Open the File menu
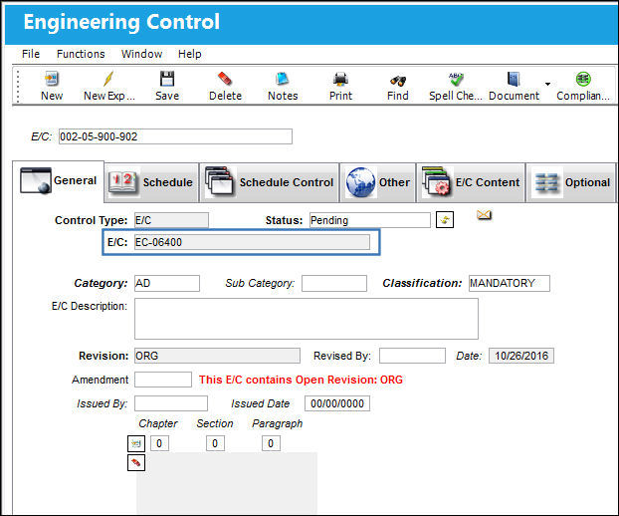 click(31, 54)
